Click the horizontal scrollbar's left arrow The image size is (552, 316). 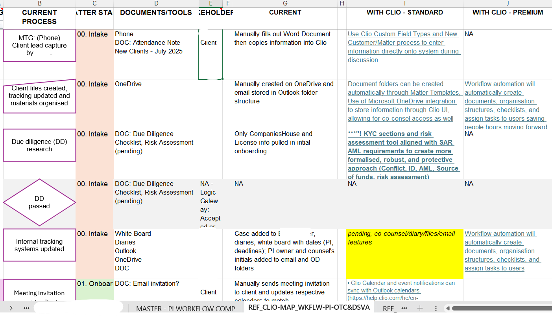[x=447, y=309]
